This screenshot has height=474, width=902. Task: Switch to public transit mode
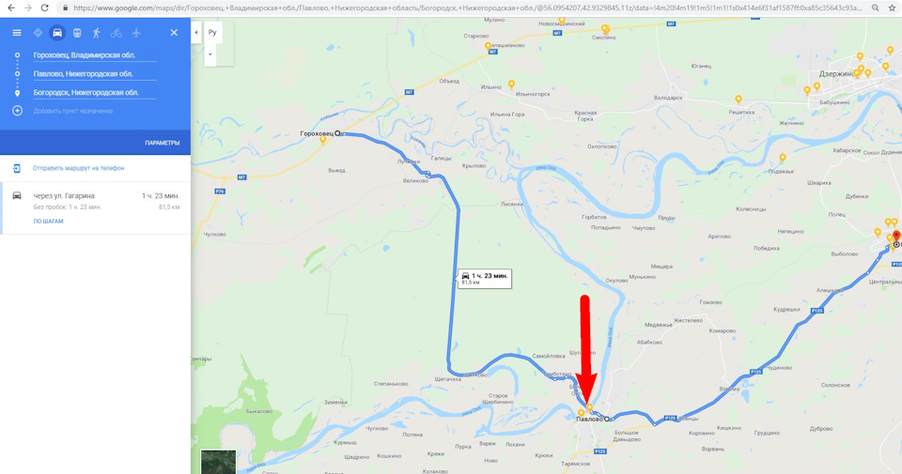point(77,33)
